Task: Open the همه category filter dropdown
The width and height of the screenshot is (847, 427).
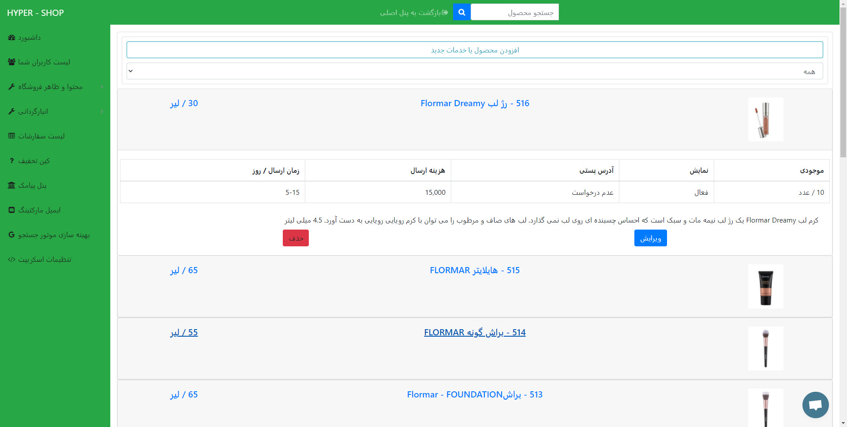Action: pos(475,71)
